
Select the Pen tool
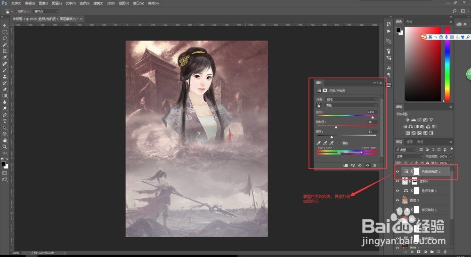5,115
